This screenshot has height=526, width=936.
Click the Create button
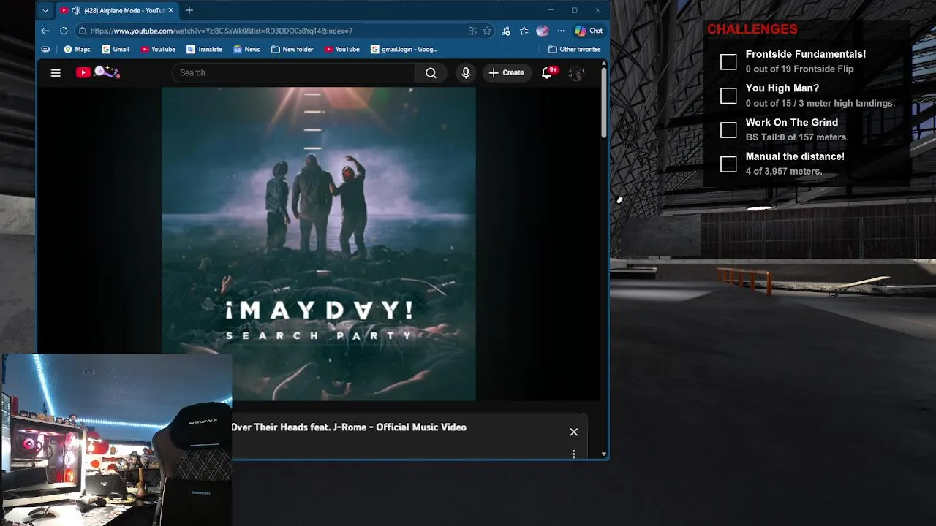(506, 72)
